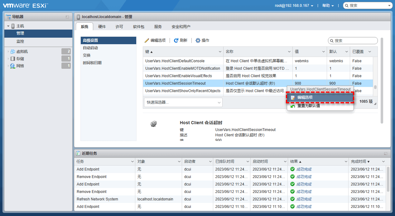The width and height of the screenshot is (395, 216).
Task: Click the Recent tasks panel minimize icon
Action: coord(386,153)
